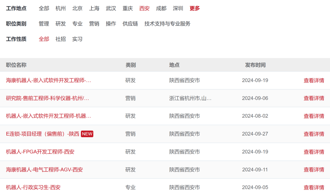The image size is (330, 196).
Task: View details for 行政实习生 row
Action: [314, 187]
